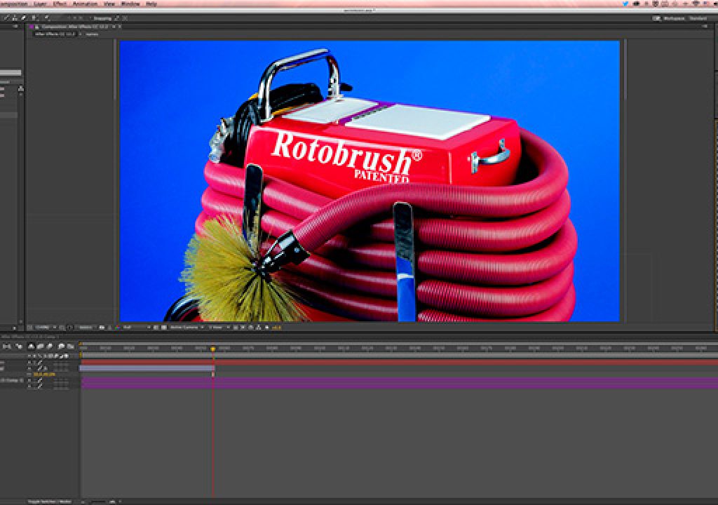The height and width of the screenshot is (505, 718).
Task: Click the yellow current time indicator handle
Action: (213, 349)
